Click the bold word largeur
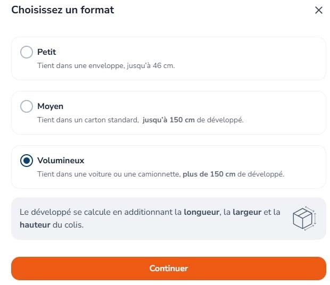330x285 pixels. (x=247, y=212)
